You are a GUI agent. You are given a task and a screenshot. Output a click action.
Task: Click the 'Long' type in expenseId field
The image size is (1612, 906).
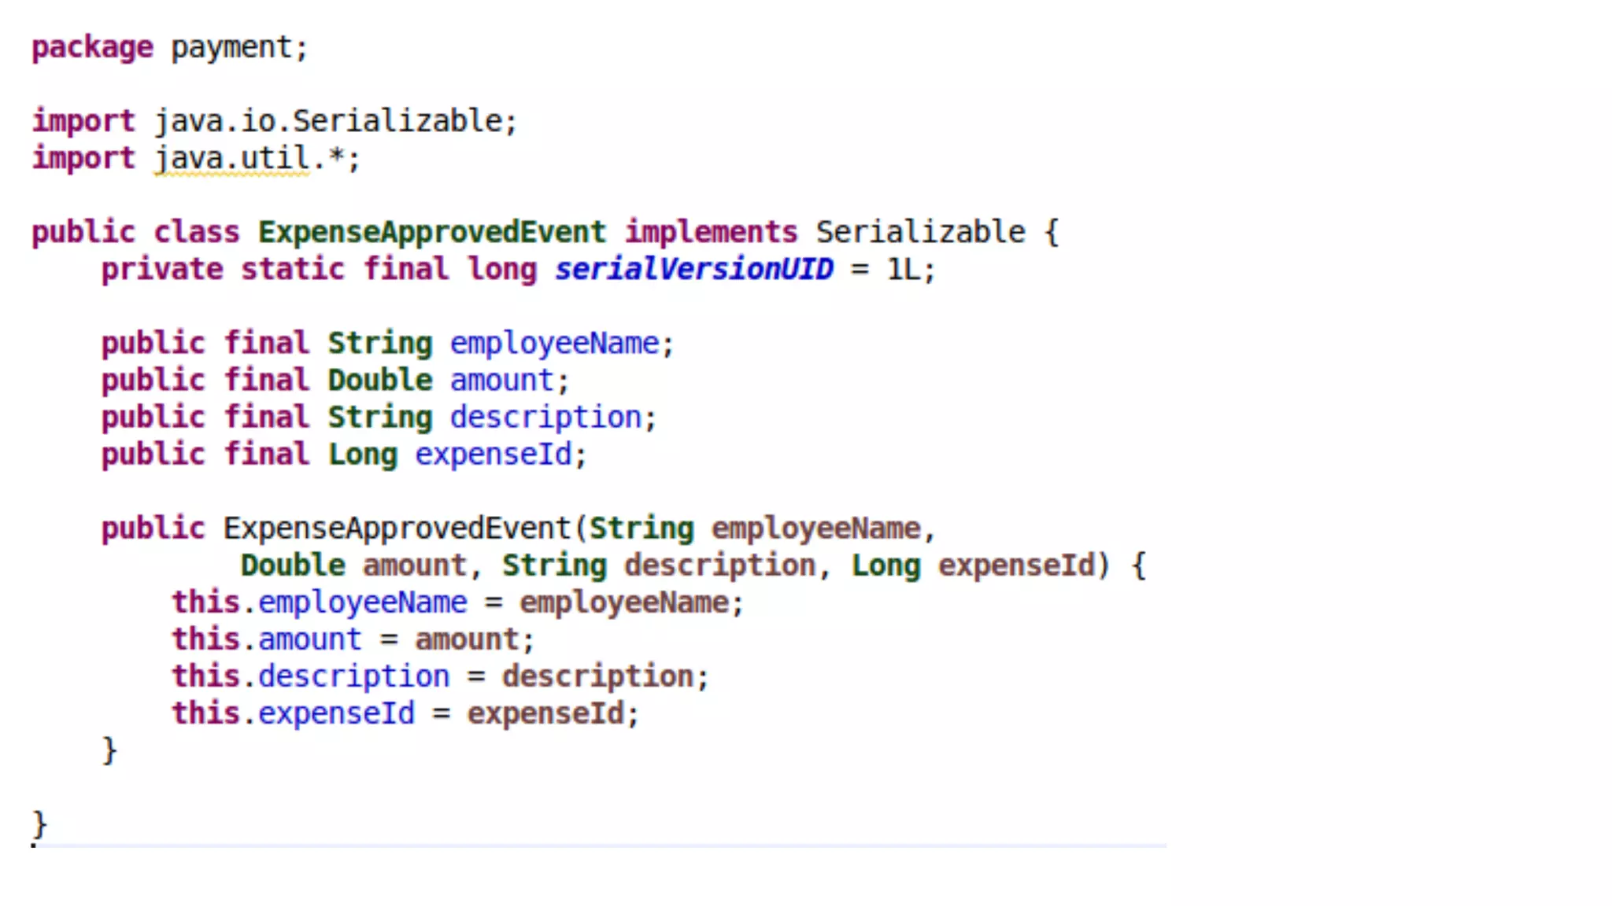click(x=363, y=455)
